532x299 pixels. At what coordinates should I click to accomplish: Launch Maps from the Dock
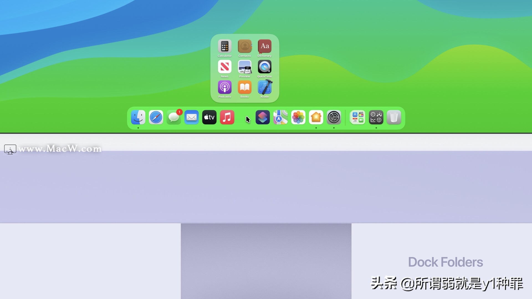tap(280, 117)
